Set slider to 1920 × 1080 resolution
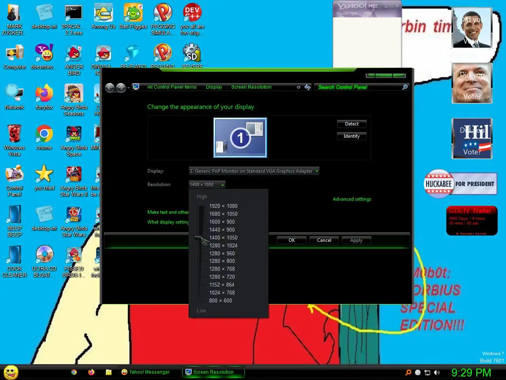Image resolution: width=506 pixels, height=380 pixels. [x=223, y=206]
